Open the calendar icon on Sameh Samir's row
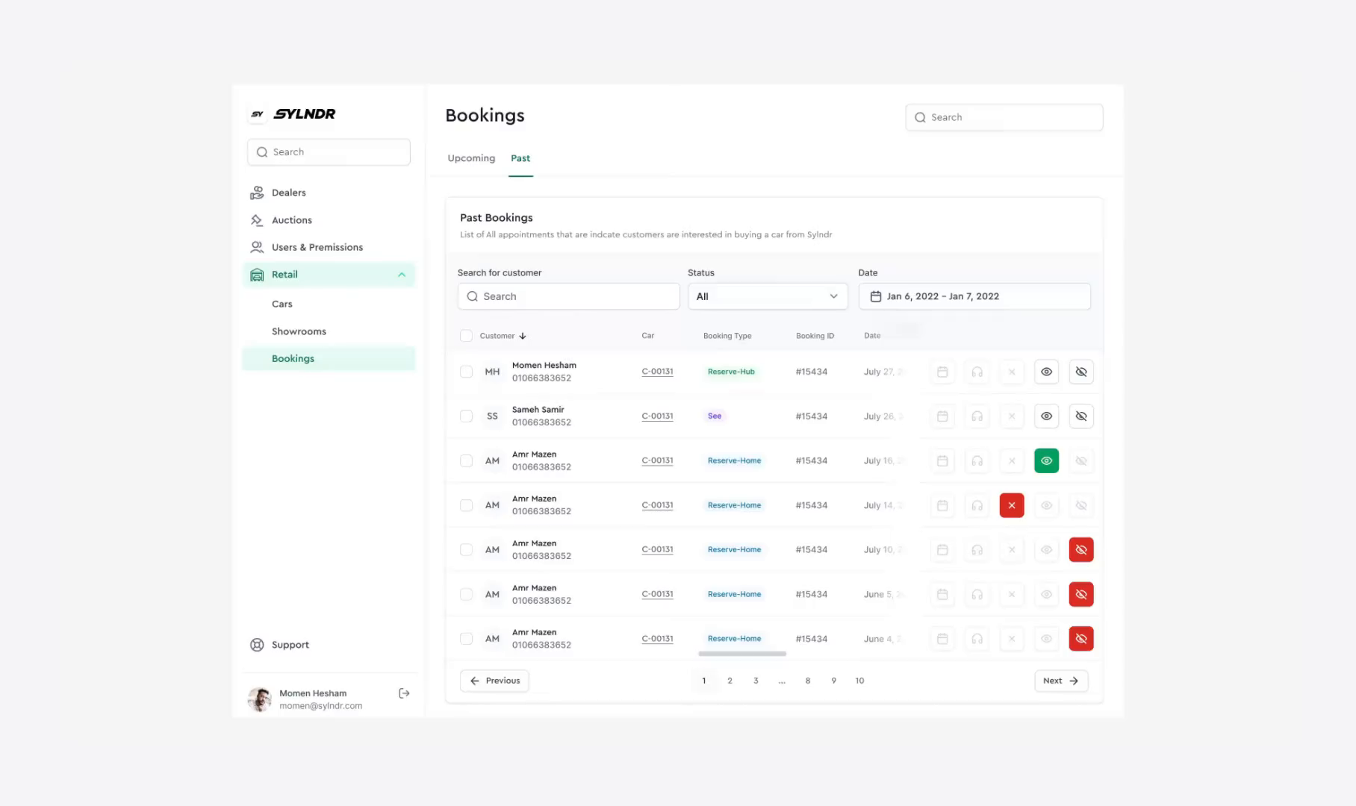 [x=942, y=416]
